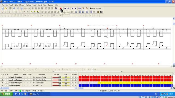This screenshot has height=98, width=175.
Task: Jump to the last bar
Action: pyautogui.click(x=68, y=8)
